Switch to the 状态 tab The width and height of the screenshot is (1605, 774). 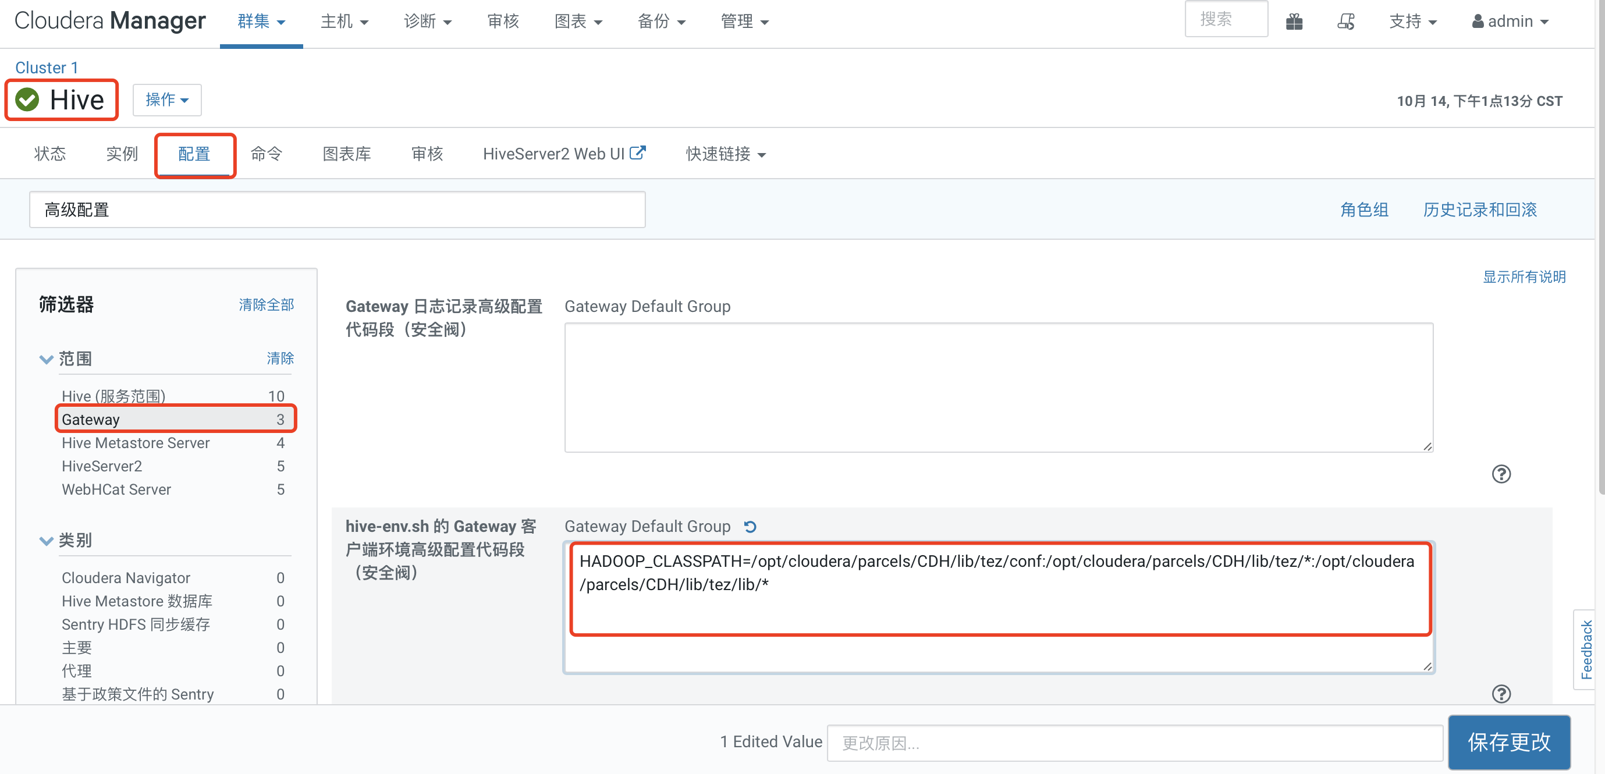pos(50,154)
